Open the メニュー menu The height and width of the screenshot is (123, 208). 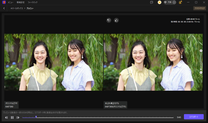[10, 2]
